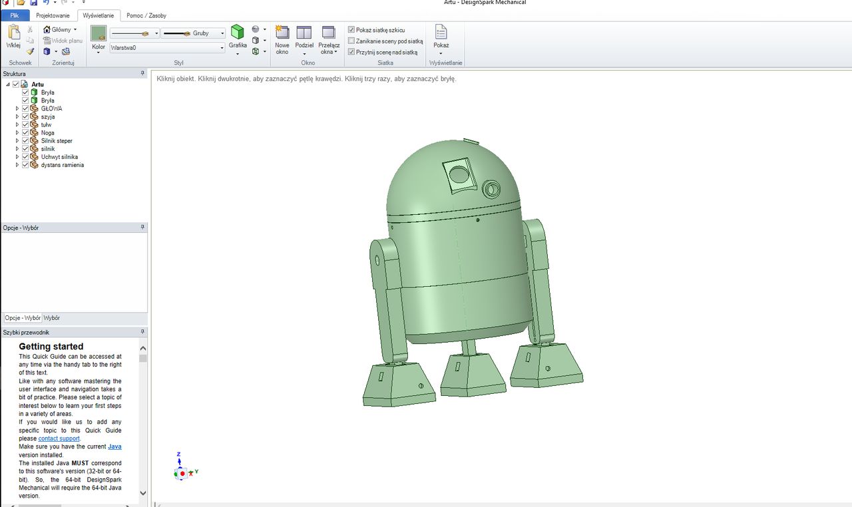Open the contact support link
Screen dimensions: 852x507
(x=59, y=438)
